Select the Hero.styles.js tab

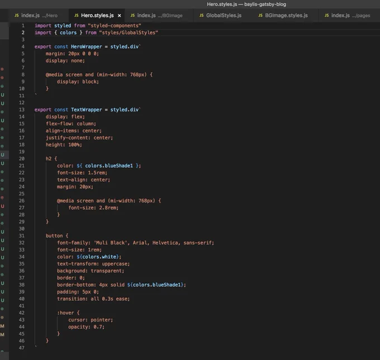[x=97, y=16]
